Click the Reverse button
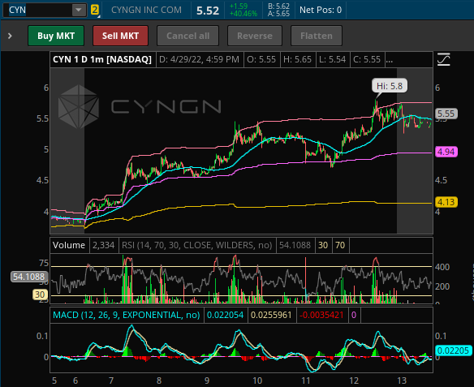Image resolution: width=474 pixels, height=387 pixels. click(255, 36)
